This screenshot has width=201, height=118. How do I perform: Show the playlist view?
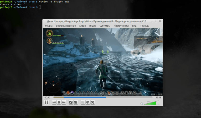pos(83,102)
